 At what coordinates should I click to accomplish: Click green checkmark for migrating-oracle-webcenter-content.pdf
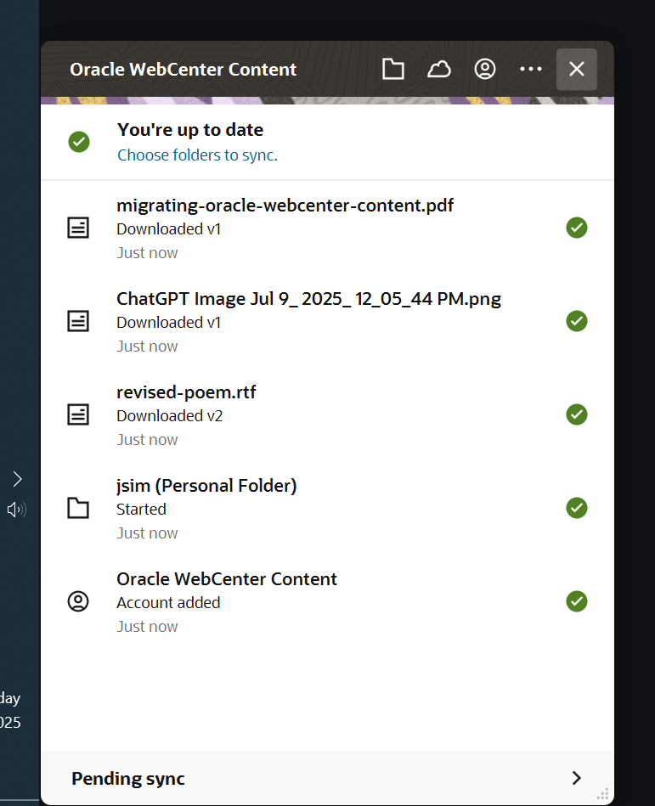pos(577,228)
